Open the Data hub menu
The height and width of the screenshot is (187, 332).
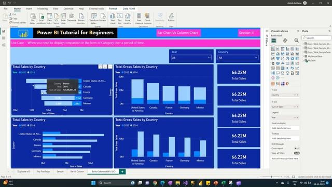(x=49, y=19)
